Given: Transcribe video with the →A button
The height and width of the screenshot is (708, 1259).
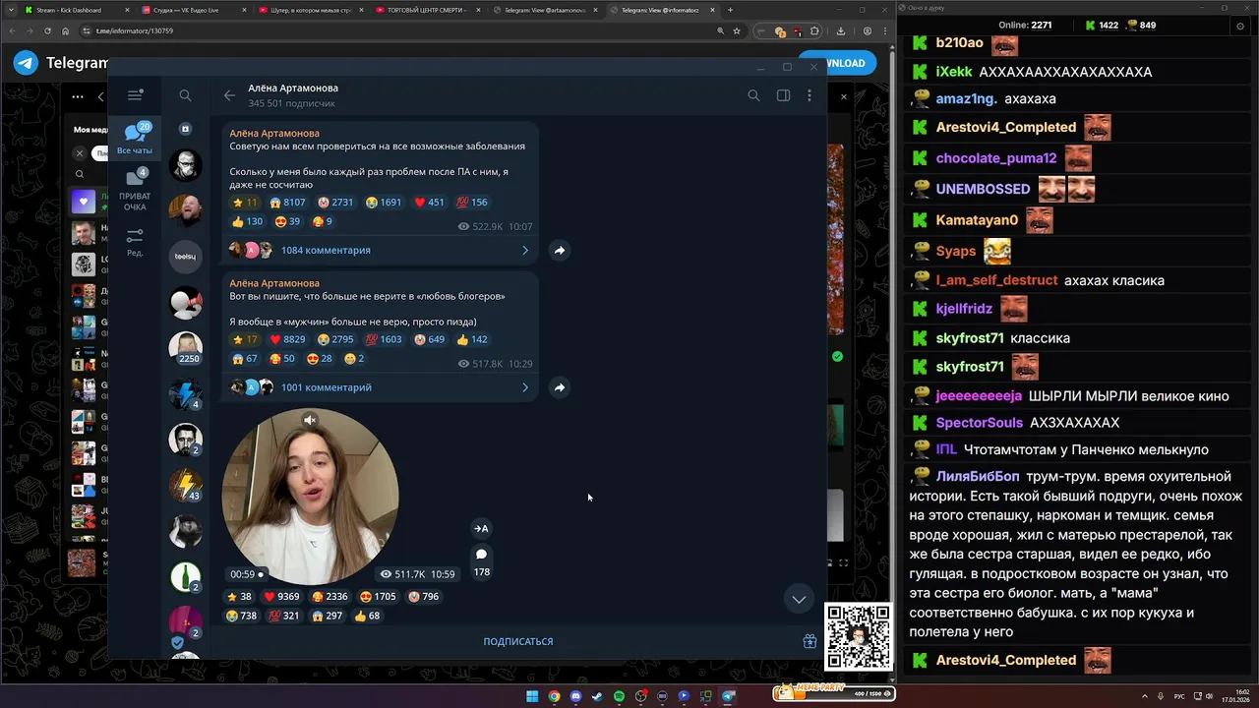Looking at the screenshot, I should 481,528.
